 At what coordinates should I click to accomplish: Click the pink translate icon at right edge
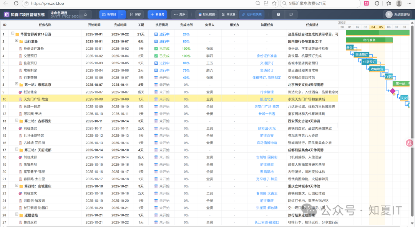(x=410, y=143)
